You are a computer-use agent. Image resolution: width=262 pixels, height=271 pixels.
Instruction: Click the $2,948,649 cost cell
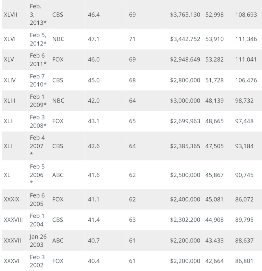pyautogui.click(x=185, y=59)
